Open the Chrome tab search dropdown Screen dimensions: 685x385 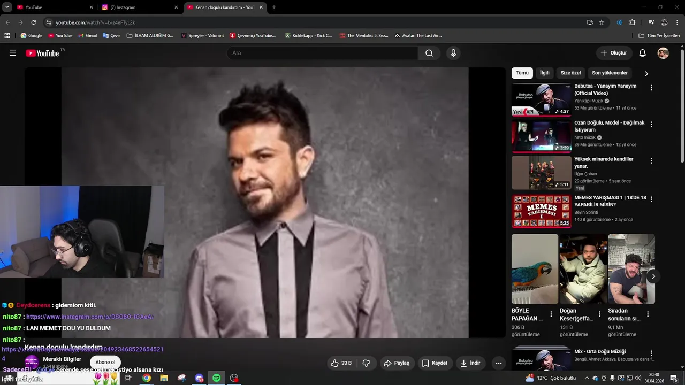pos(7,7)
